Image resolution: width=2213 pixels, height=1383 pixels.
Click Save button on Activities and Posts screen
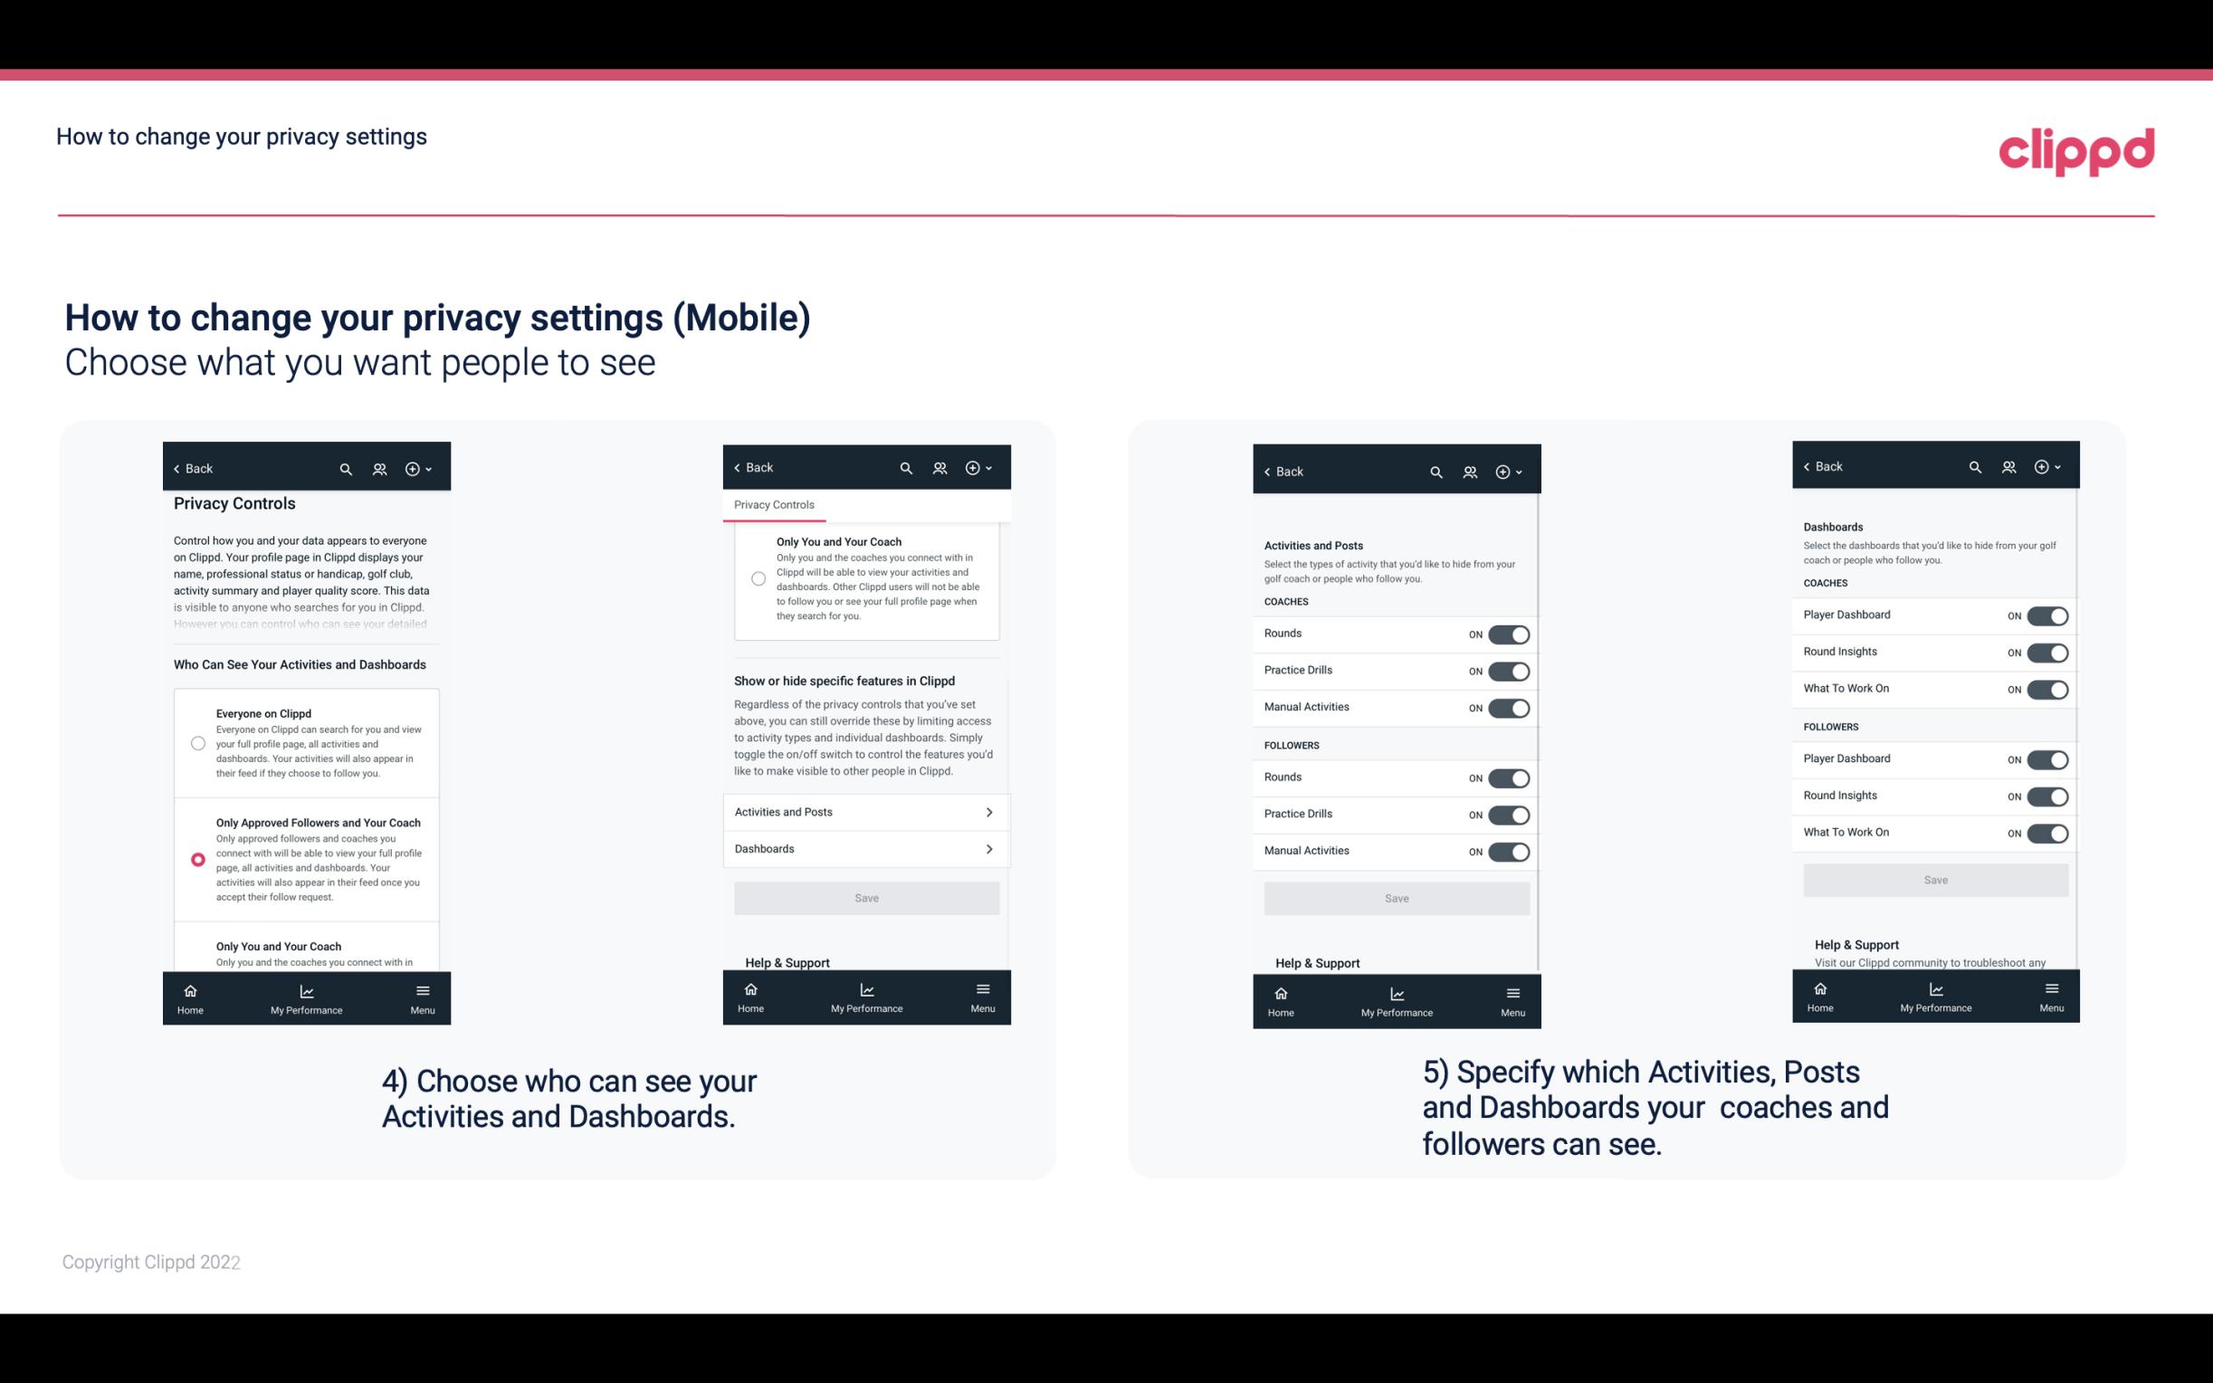click(x=1396, y=897)
